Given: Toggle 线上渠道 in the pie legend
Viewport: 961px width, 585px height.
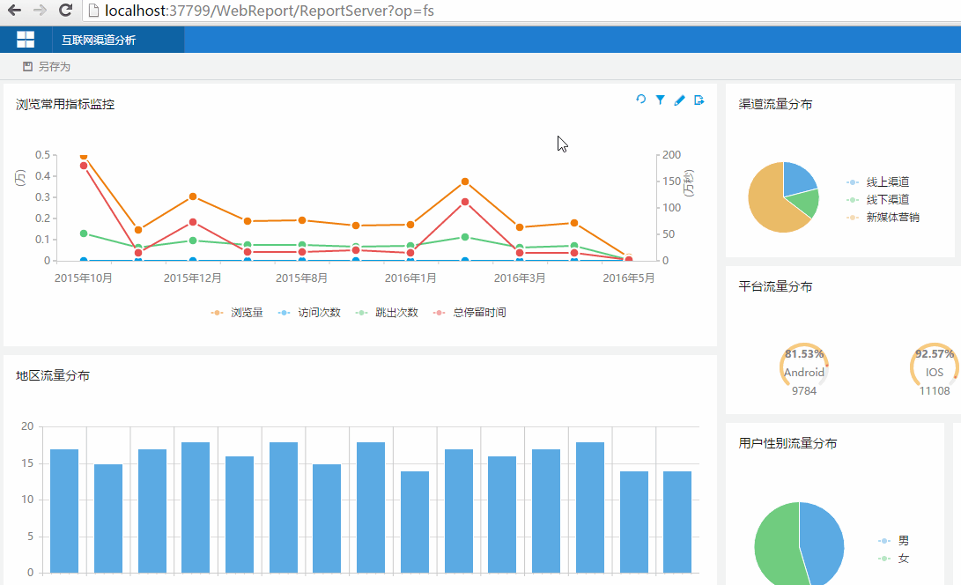Looking at the screenshot, I should 877,182.
